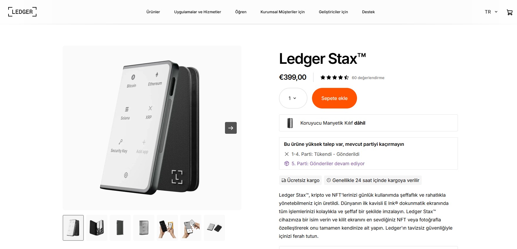Click the magnetic case icon

coord(290,123)
